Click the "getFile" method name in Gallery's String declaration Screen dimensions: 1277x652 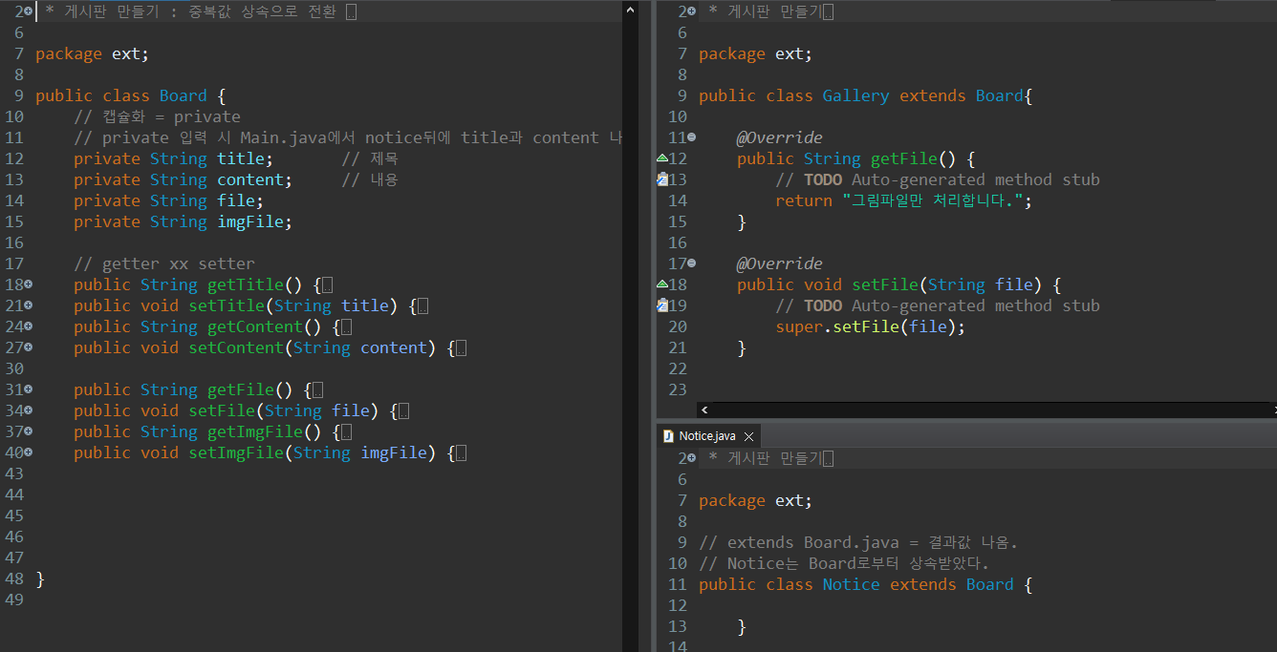pos(903,158)
